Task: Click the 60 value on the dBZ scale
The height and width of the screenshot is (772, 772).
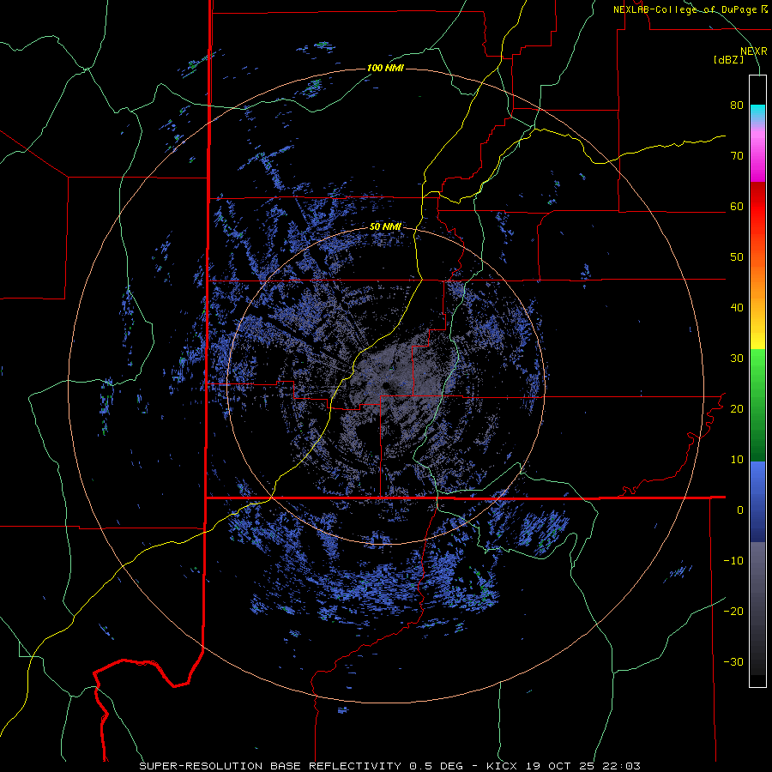Action: coord(737,207)
